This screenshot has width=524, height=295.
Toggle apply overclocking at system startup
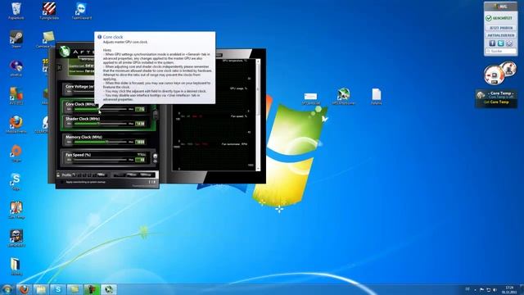click(x=62, y=182)
